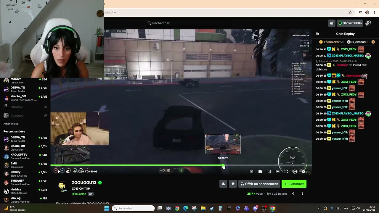The height and width of the screenshot is (213, 379).
Task: Select the Chat Replay header
Action: 345,34
